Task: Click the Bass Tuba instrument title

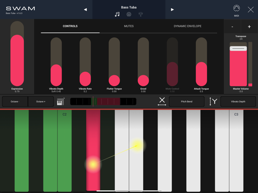Action: [129, 7]
